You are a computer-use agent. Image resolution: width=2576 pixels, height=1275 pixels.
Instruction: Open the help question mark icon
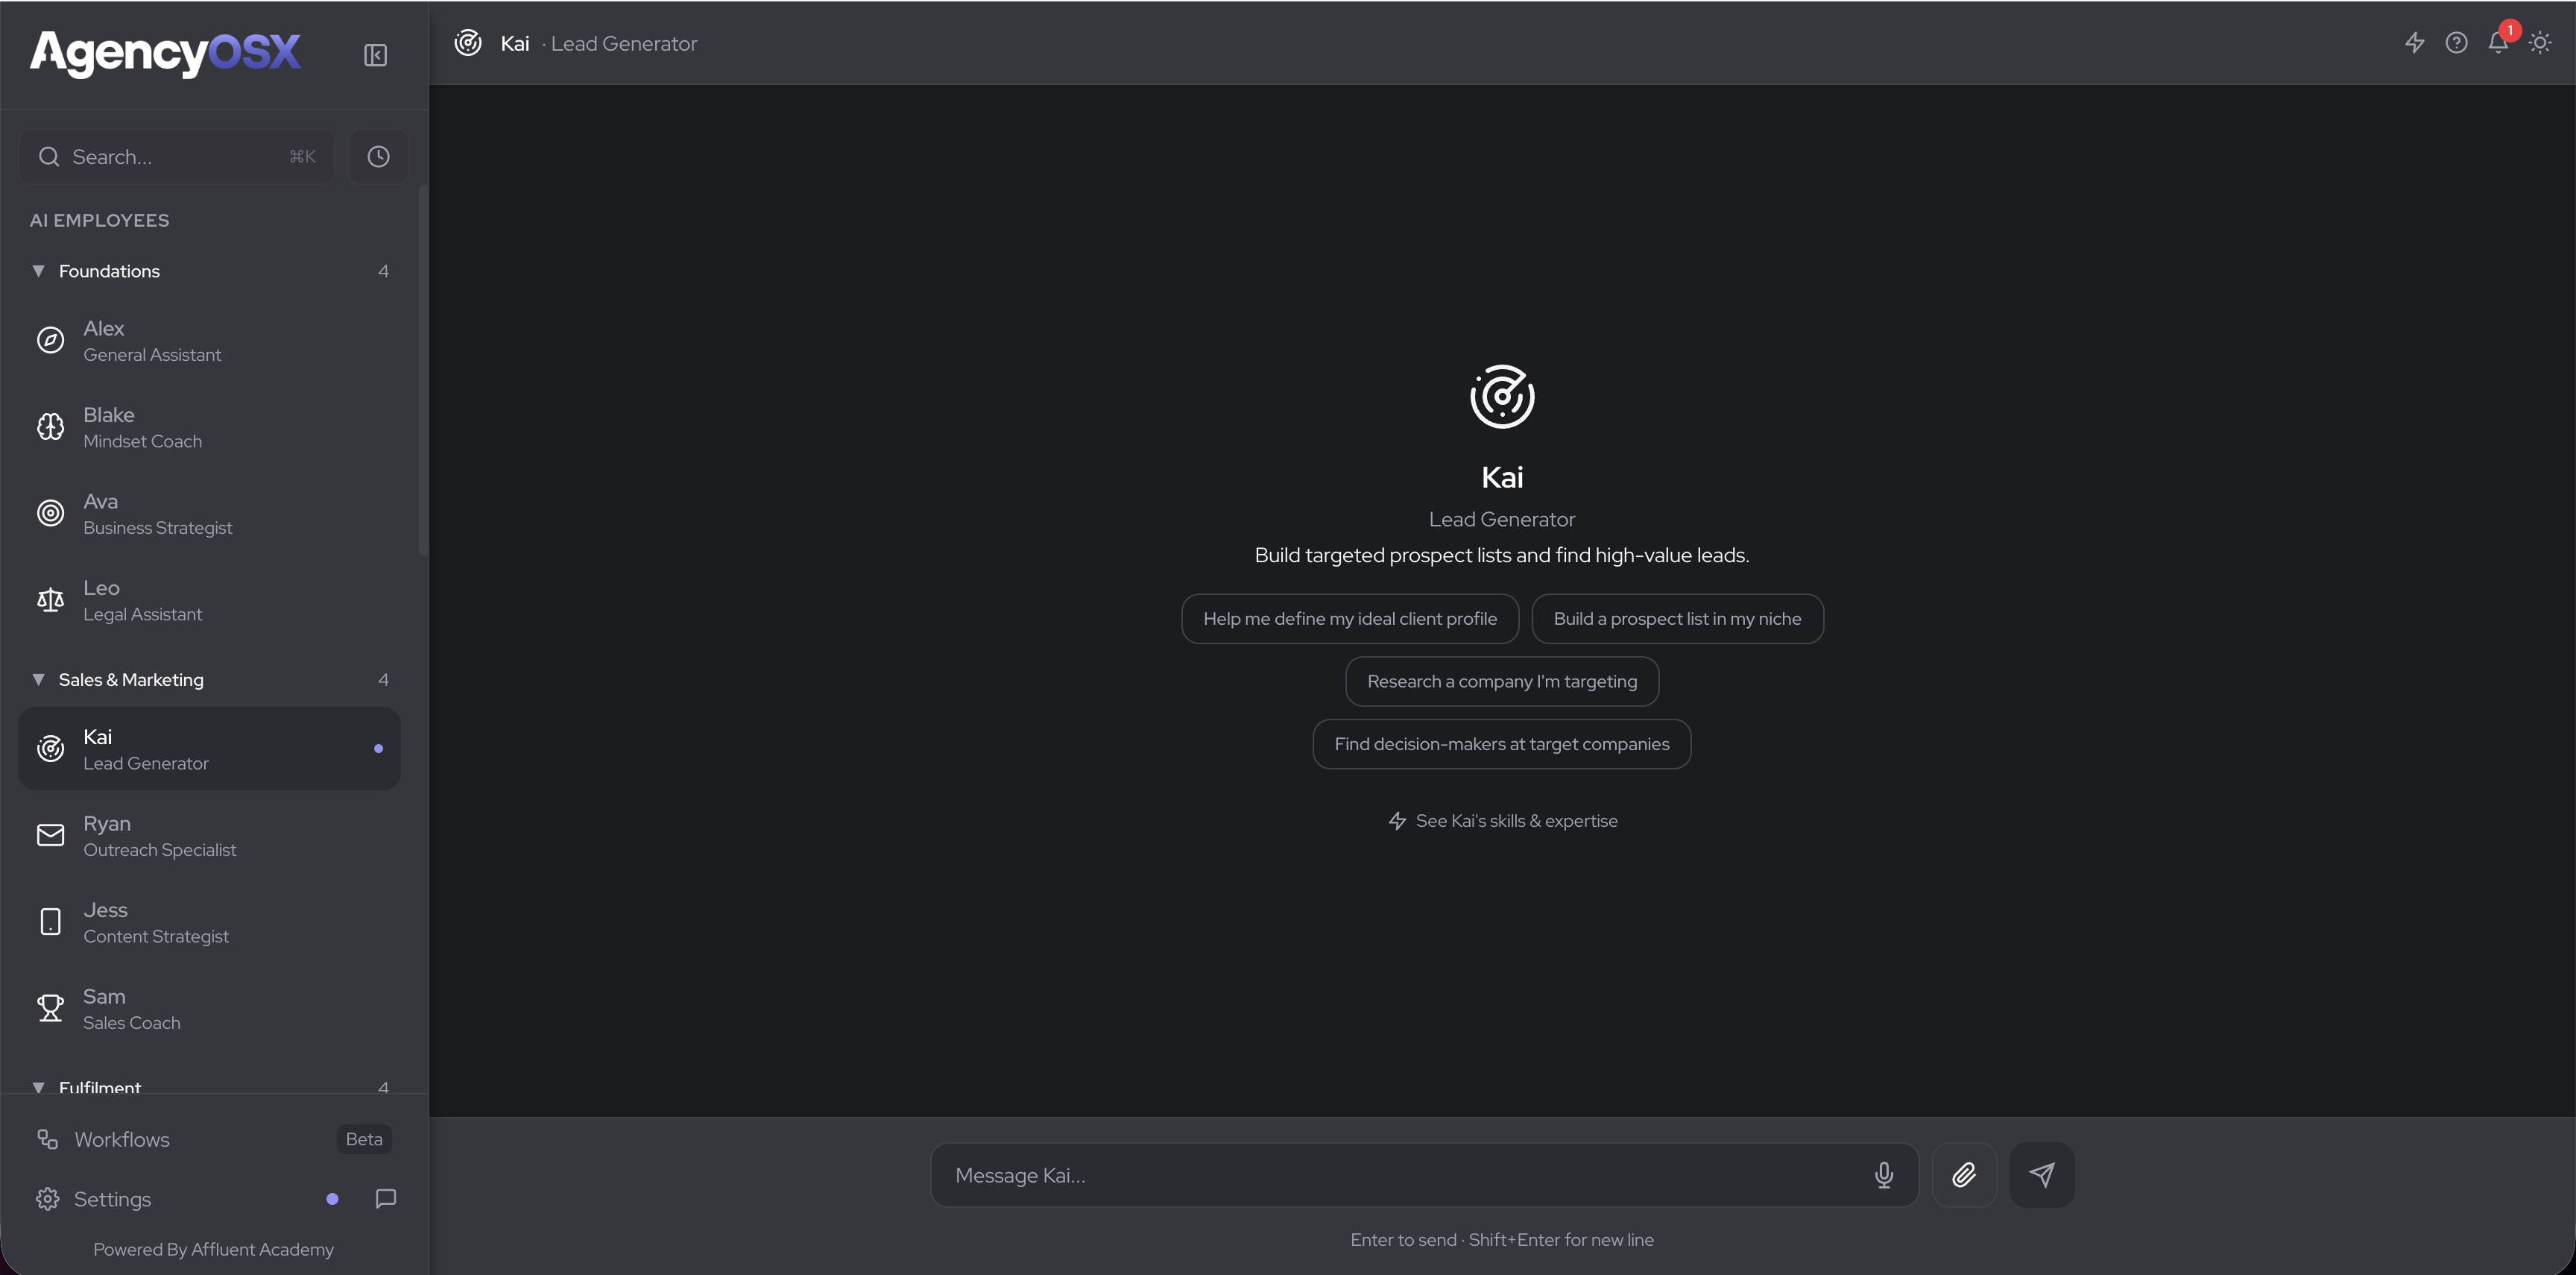(2456, 43)
